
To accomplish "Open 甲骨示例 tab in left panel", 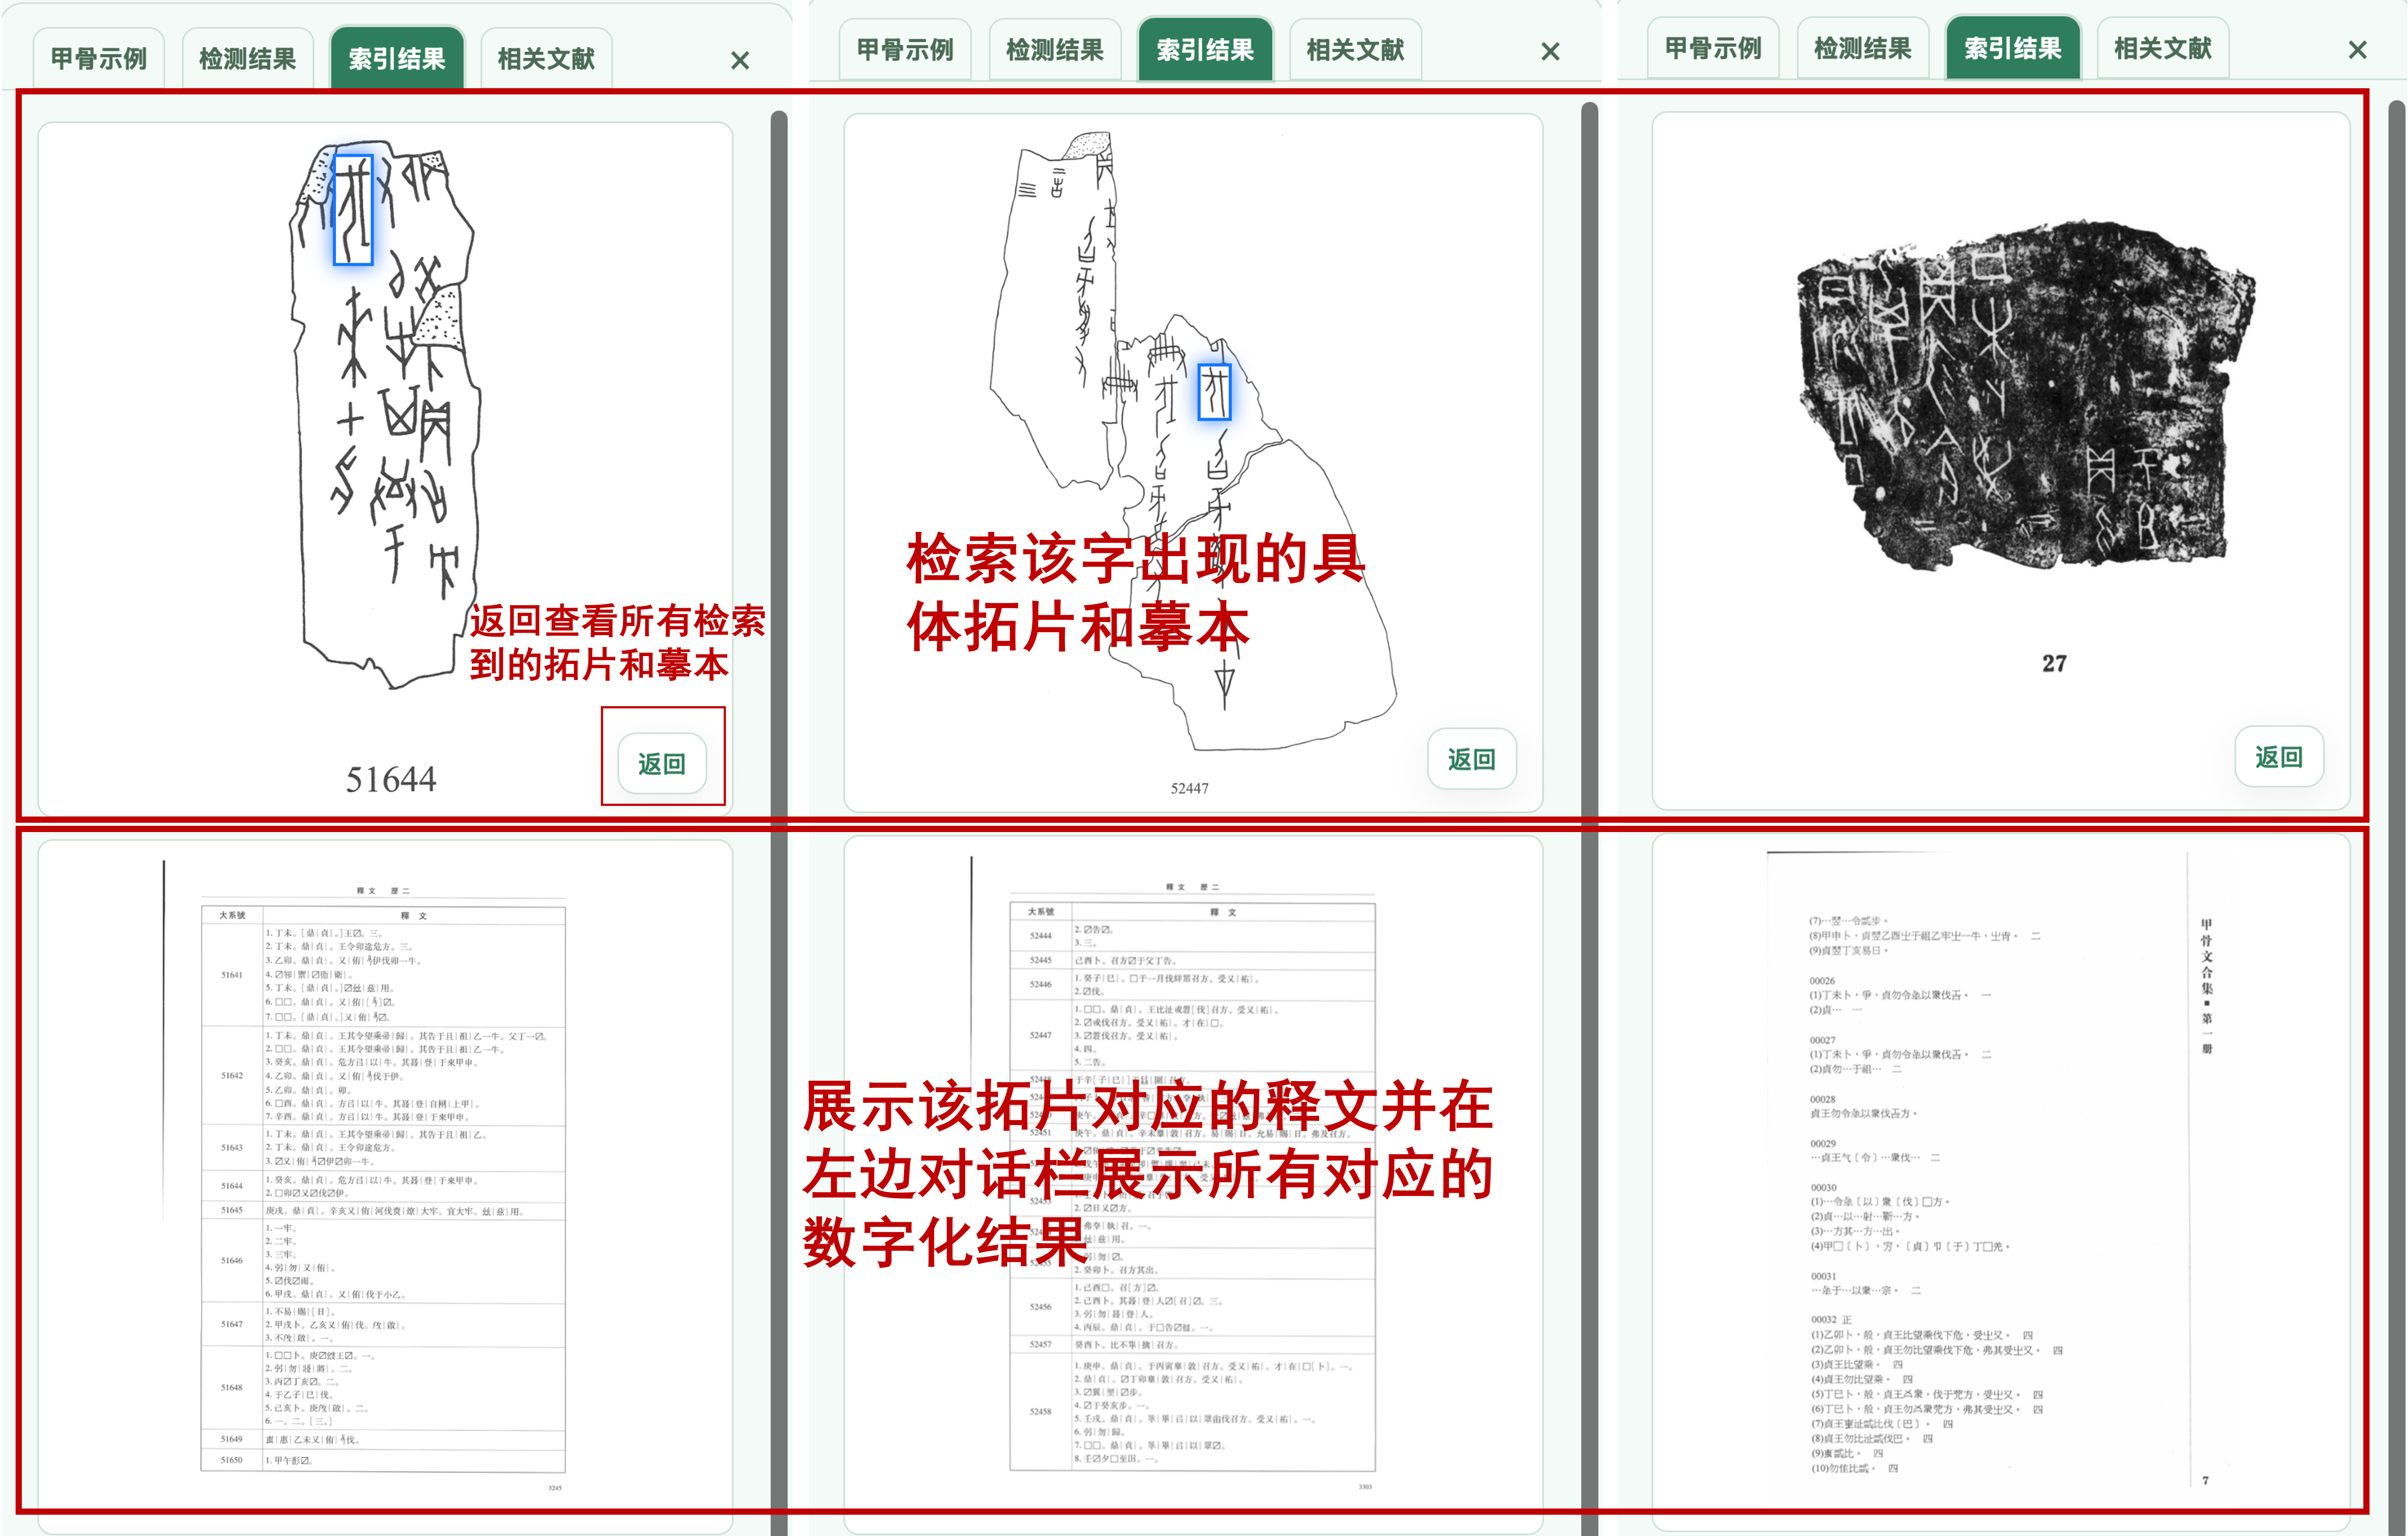I will pyautogui.click(x=98, y=59).
